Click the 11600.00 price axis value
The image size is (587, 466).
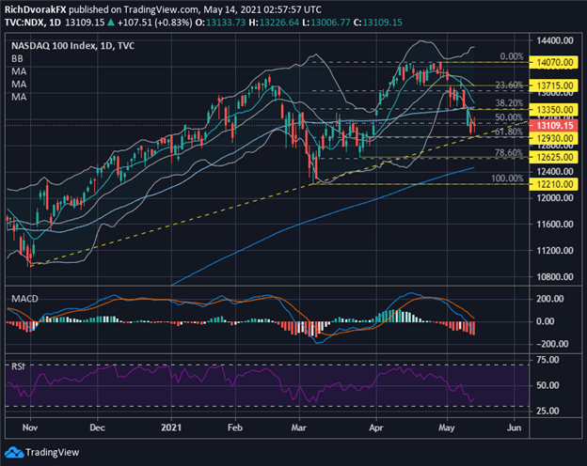click(x=555, y=225)
